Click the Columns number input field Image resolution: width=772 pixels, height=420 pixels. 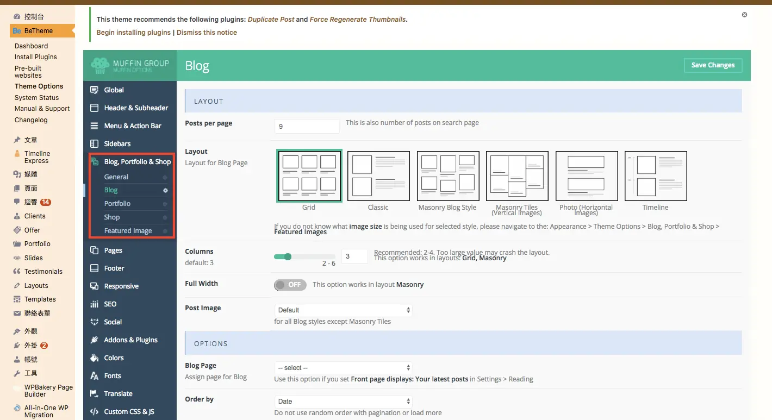click(354, 256)
